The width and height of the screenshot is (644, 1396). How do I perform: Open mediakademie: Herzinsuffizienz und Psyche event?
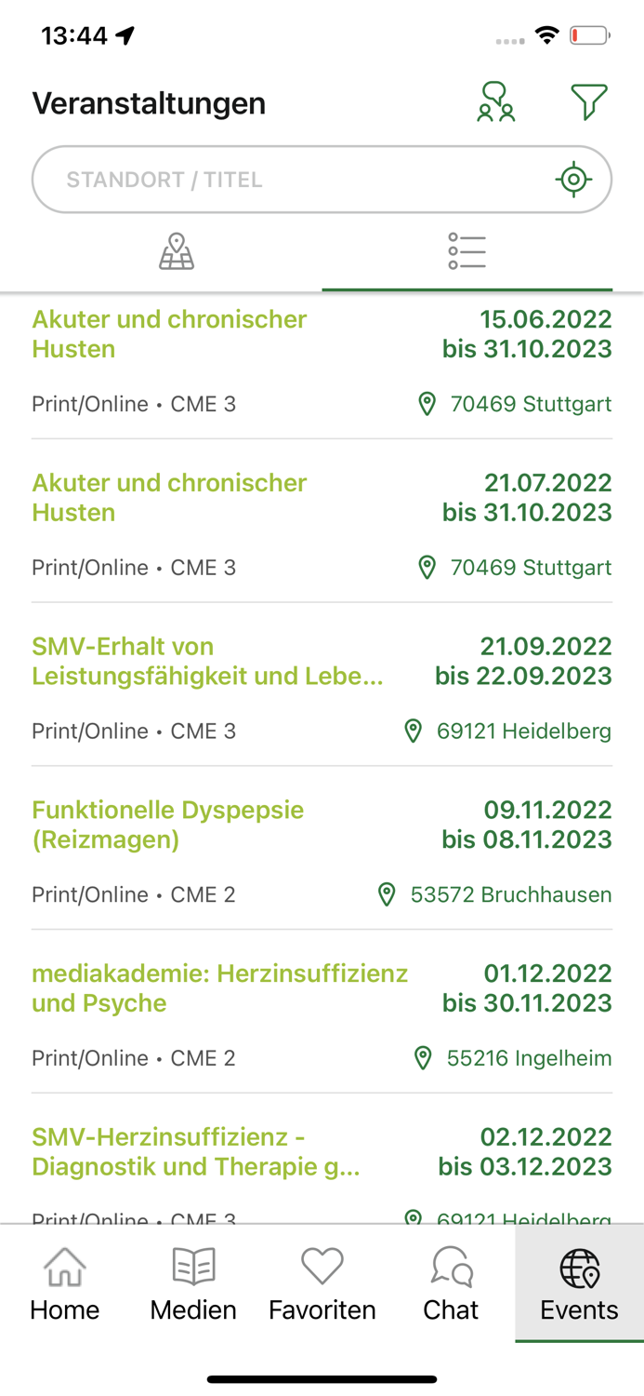(219, 987)
